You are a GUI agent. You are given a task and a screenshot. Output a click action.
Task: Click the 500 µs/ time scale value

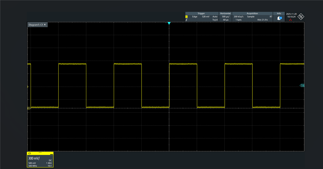(225, 17)
